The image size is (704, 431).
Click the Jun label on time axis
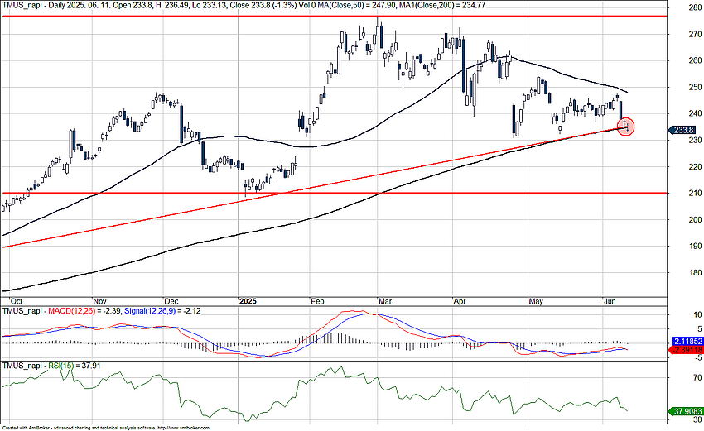pyautogui.click(x=610, y=301)
